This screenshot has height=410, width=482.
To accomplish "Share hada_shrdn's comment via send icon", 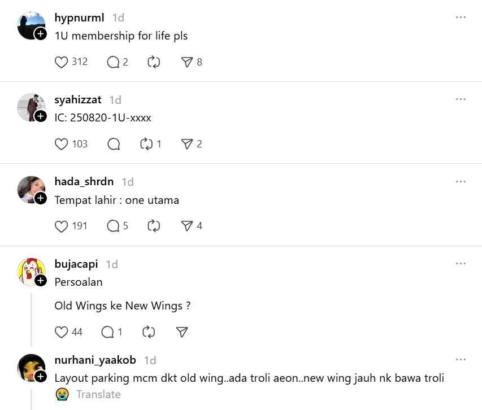I will [x=186, y=226].
